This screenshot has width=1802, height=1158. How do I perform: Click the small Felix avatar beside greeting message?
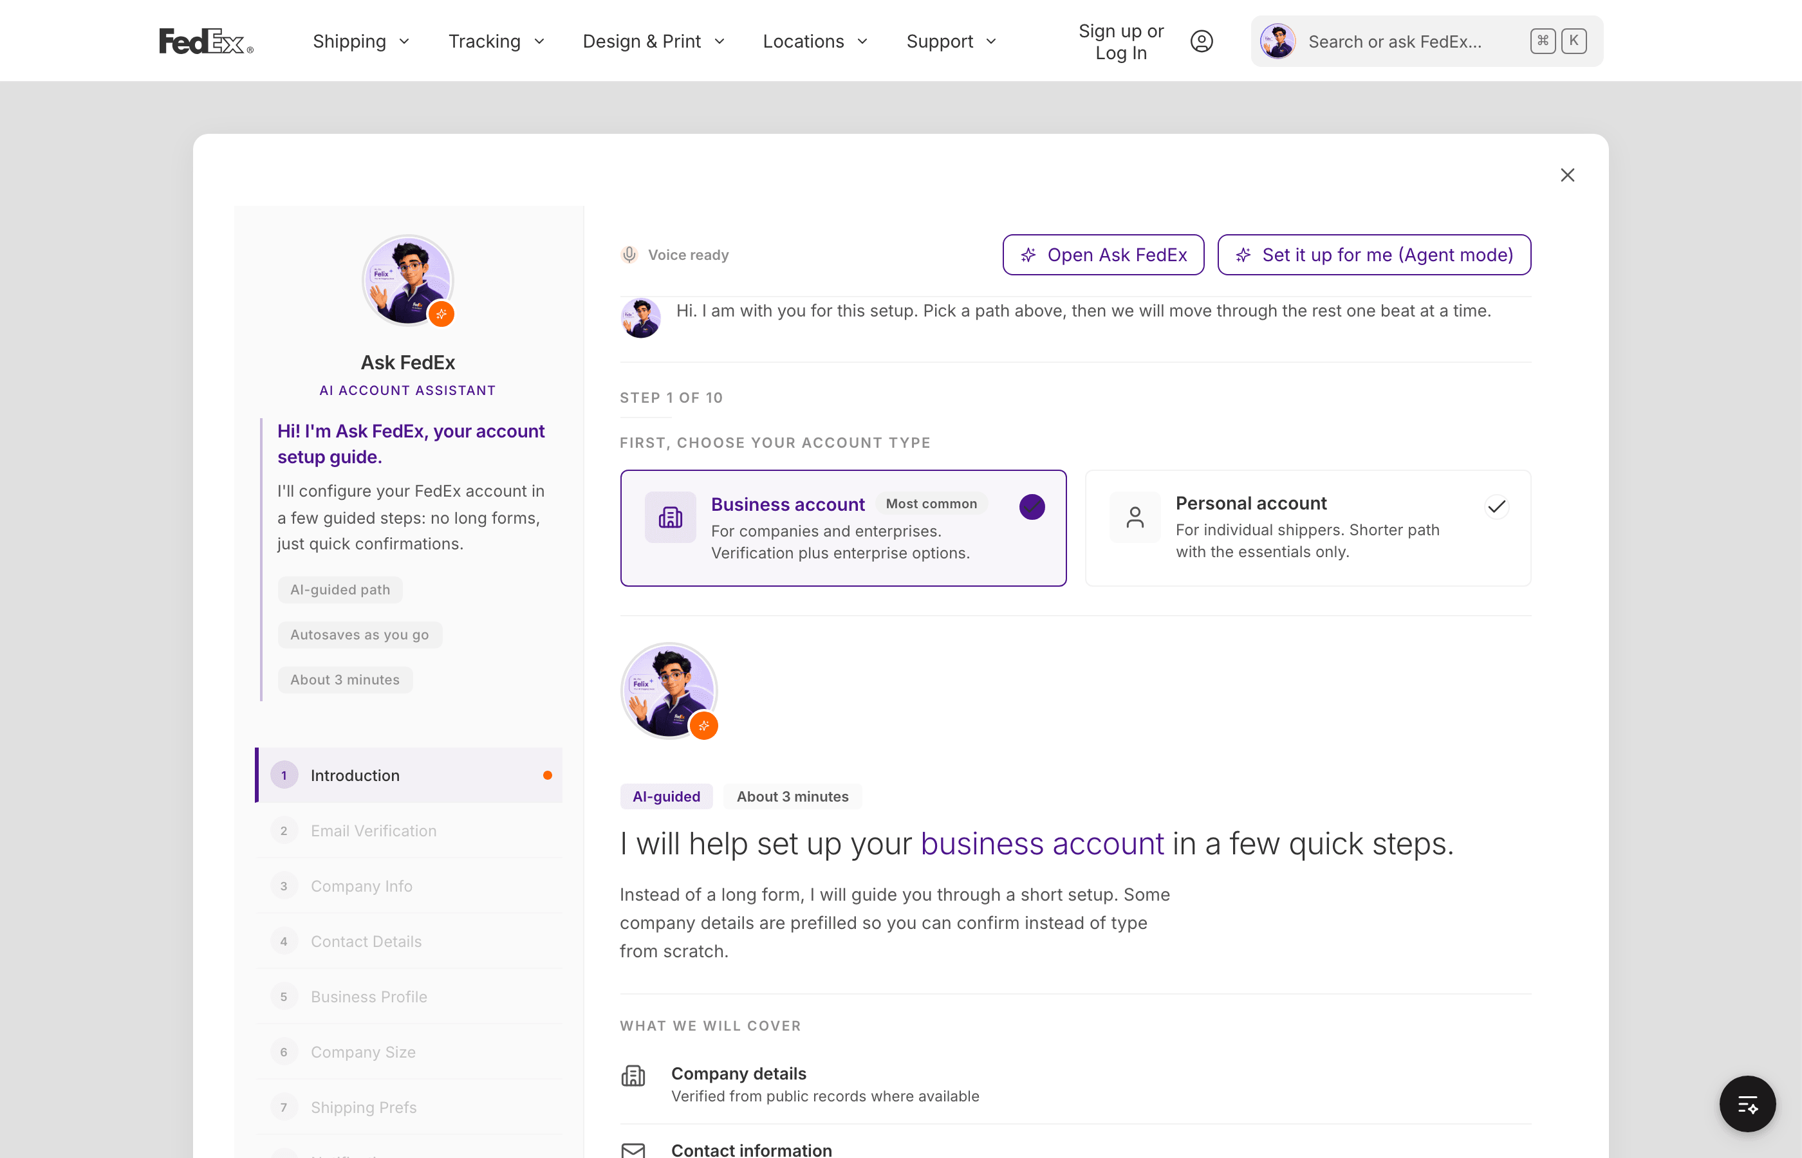pos(640,318)
